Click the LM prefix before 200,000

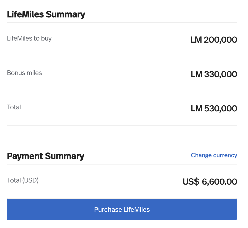coord(196,40)
